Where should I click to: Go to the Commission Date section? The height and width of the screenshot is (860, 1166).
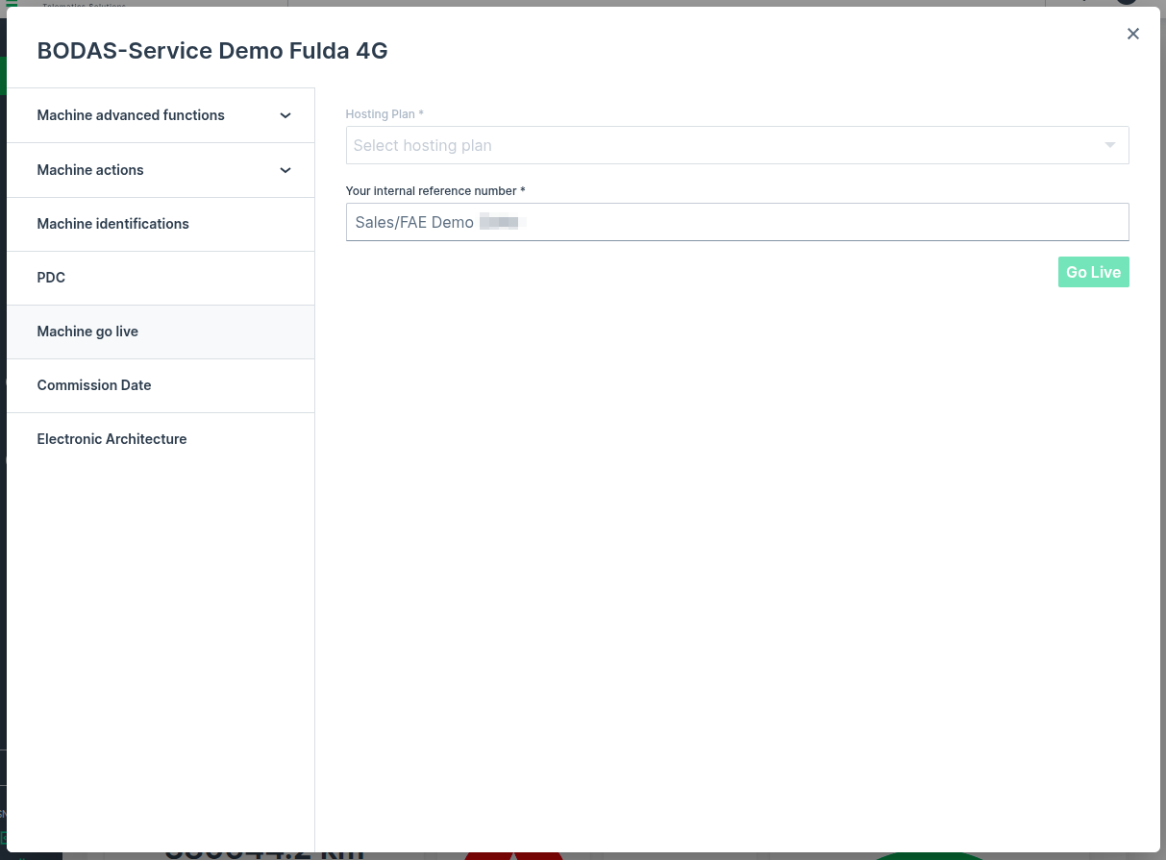94,385
